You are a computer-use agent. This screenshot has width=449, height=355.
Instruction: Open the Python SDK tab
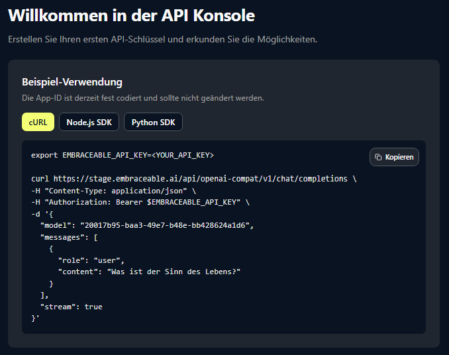(153, 122)
